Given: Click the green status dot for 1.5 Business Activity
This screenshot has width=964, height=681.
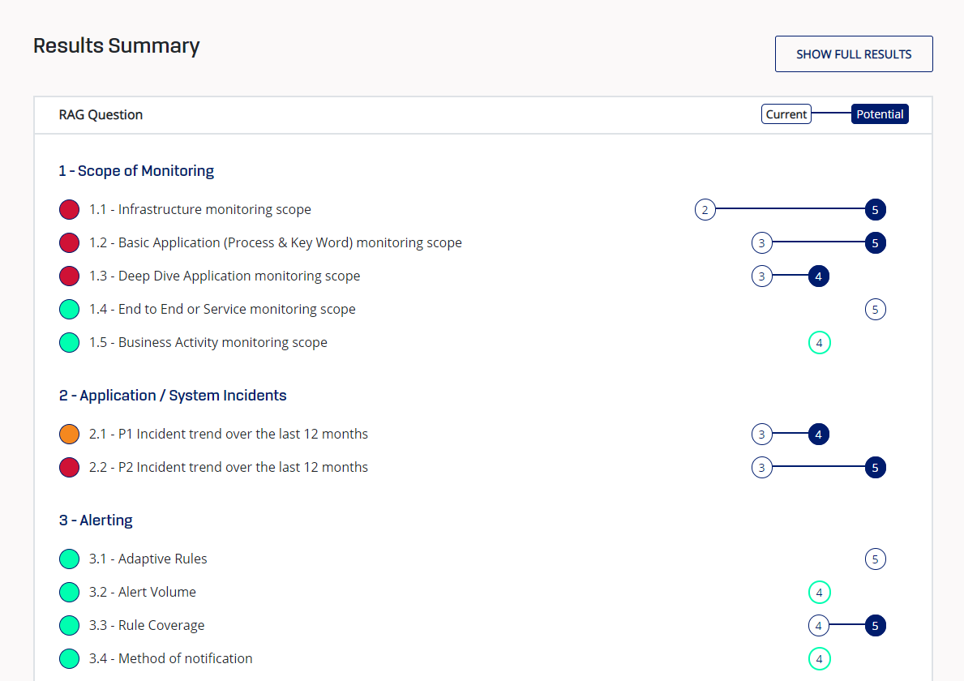Looking at the screenshot, I should tap(70, 342).
